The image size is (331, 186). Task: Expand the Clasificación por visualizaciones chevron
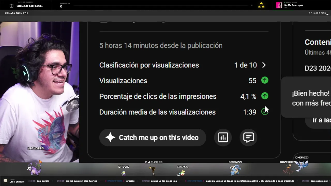(x=264, y=65)
